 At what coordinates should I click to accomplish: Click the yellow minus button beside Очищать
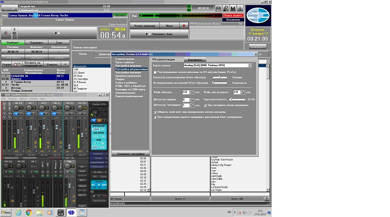click(65, 64)
